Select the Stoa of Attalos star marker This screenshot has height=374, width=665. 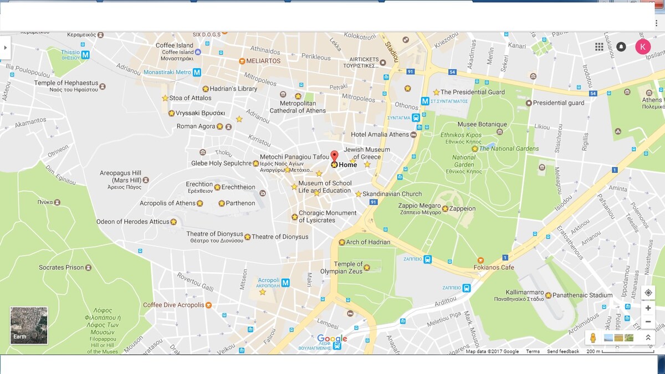click(x=165, y=98)
